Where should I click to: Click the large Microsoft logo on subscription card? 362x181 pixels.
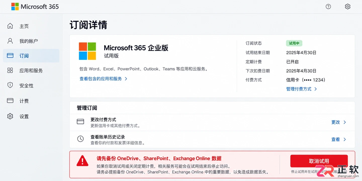[87, 51]
